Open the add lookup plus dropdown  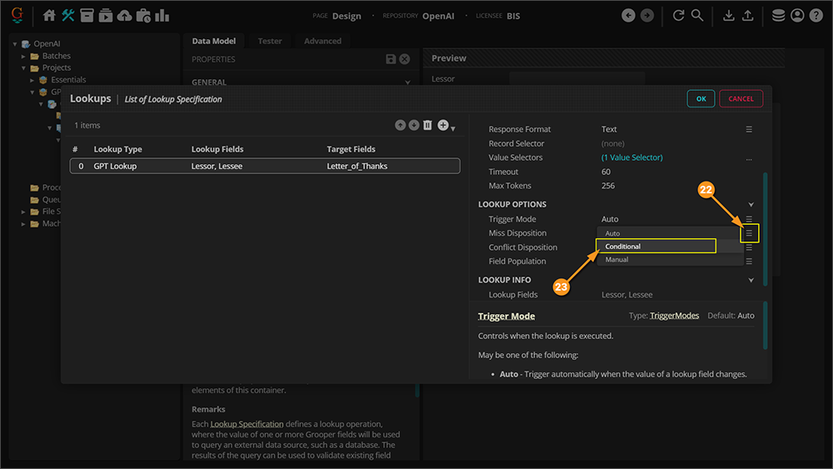[446, 125]
